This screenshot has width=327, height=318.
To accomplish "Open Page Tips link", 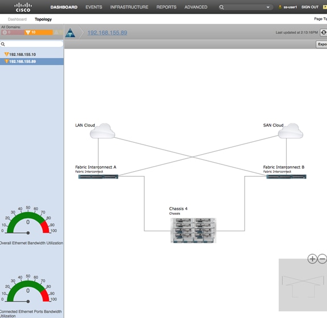I will tap(320, 19).
